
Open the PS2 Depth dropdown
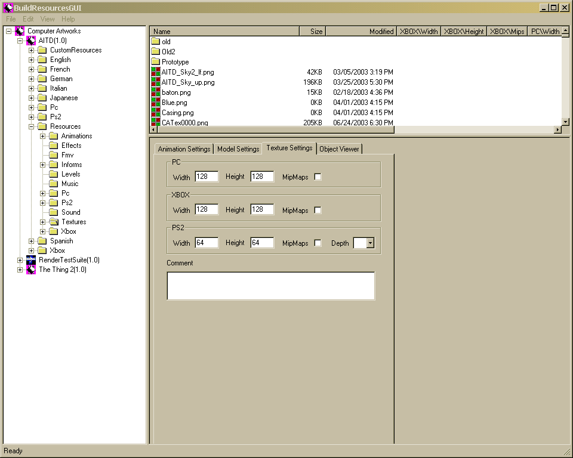[370, 243]
